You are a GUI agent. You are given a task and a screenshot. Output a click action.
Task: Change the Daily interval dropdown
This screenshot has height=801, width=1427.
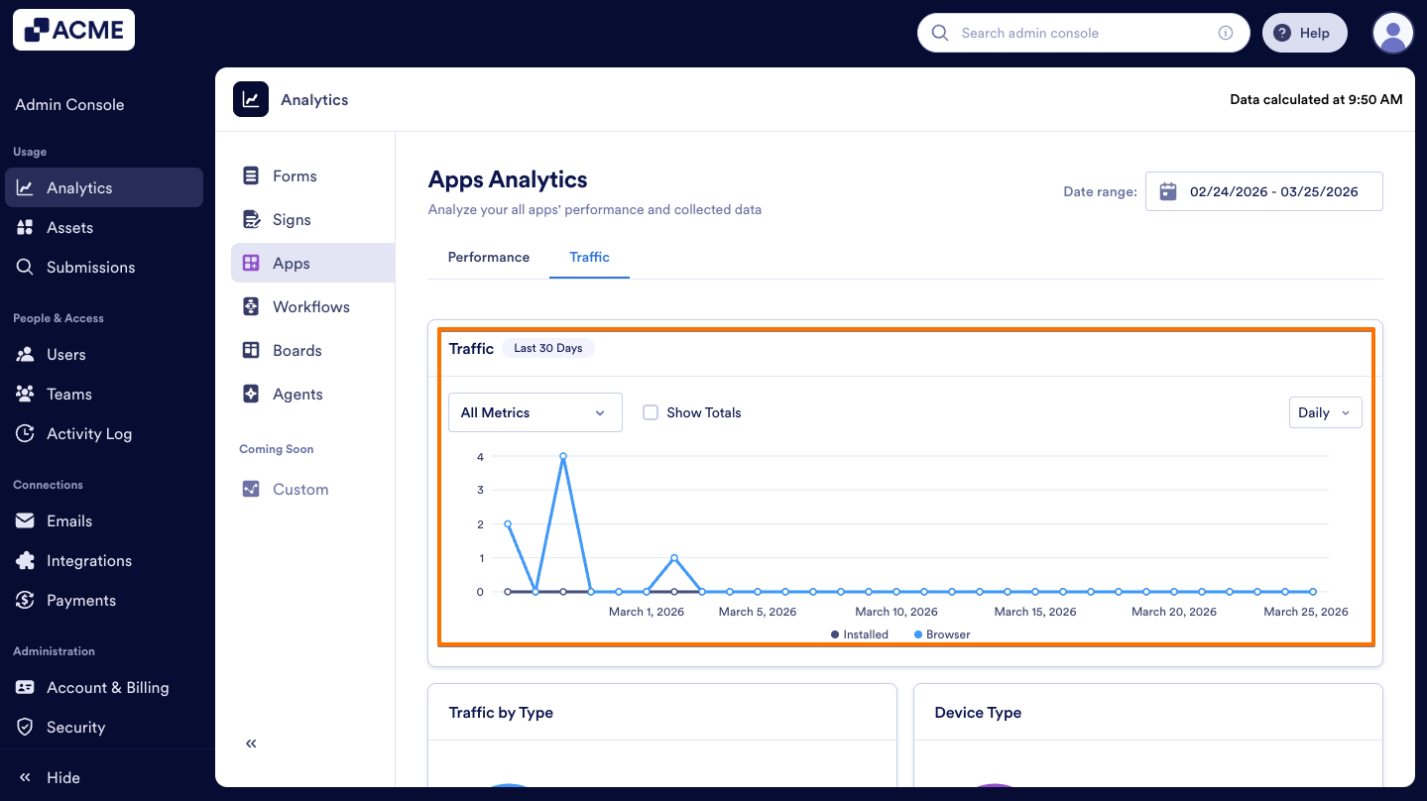(1325, 412)
